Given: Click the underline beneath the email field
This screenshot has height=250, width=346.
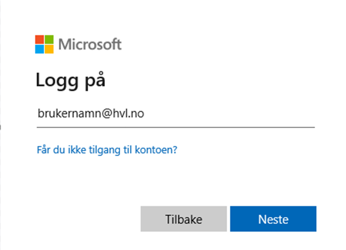Looking at the screenshot, I should [x=175, y=127].
